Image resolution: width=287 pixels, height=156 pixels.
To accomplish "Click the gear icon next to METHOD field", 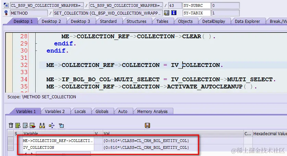I will tap(6, 13).
